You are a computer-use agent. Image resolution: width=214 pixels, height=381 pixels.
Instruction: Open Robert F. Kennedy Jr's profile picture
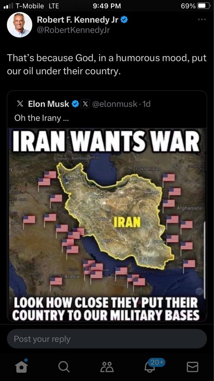[x=19, y=25]
